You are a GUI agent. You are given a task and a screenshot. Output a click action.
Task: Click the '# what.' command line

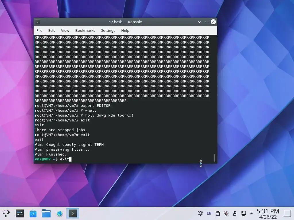coord(66,111)
